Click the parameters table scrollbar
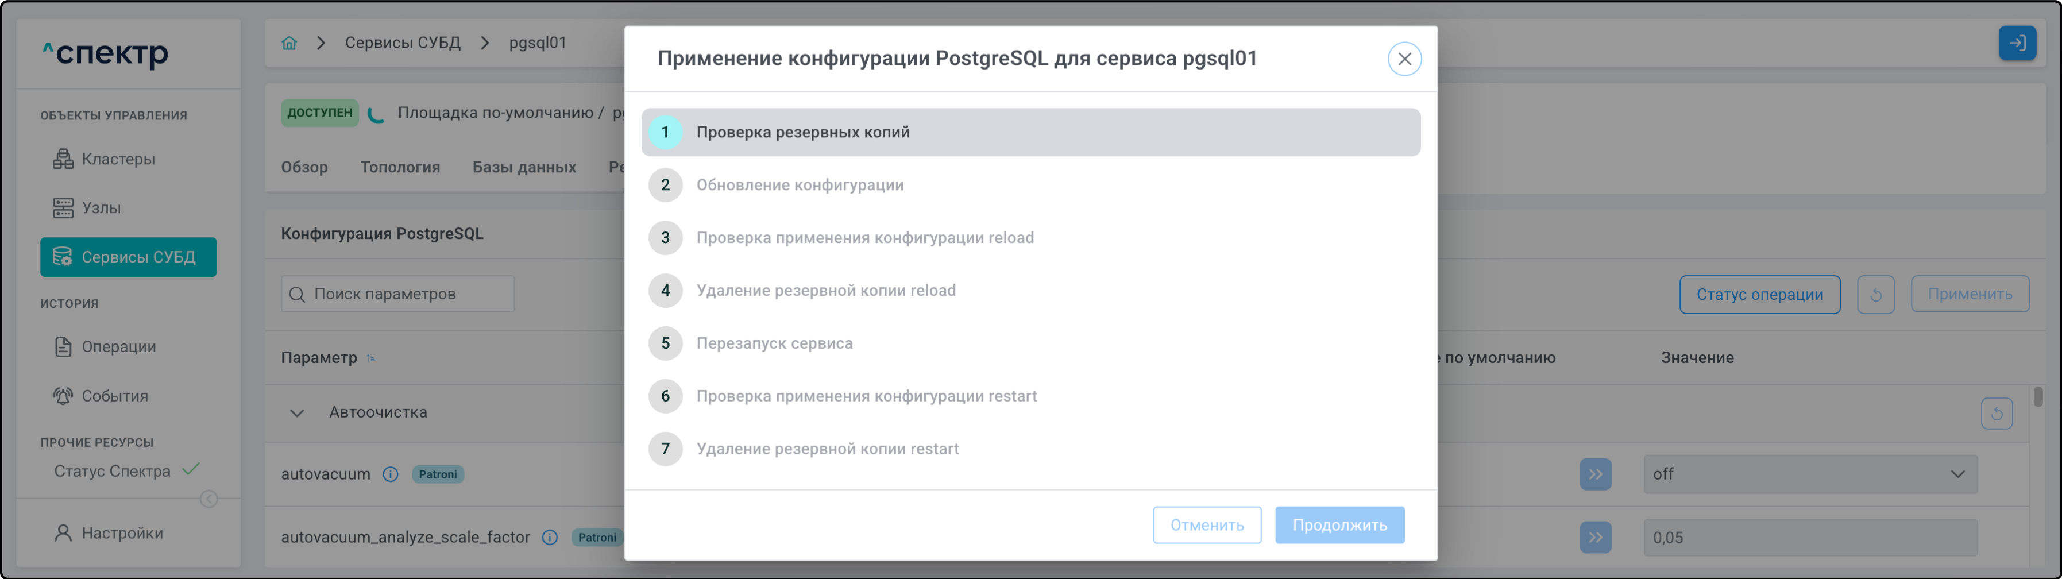The height and width of the screenshot is (579, 2062). [2037, 396]
